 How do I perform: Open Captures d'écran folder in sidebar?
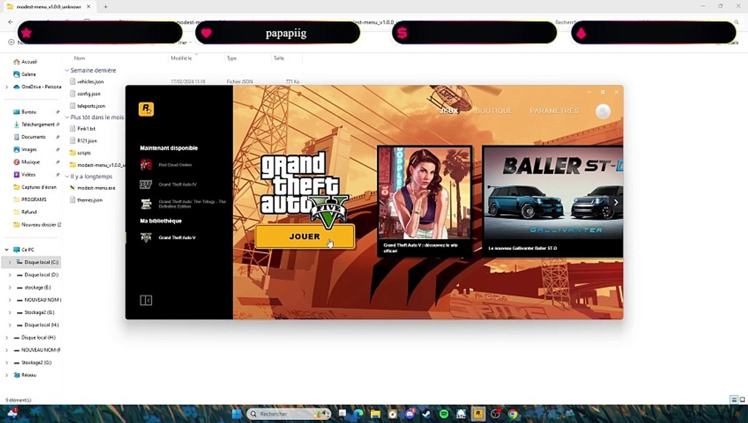coord(39,187)
